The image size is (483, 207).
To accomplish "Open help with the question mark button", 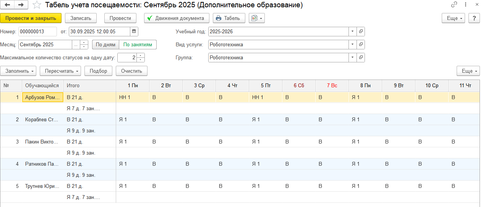I will [474, 18].
